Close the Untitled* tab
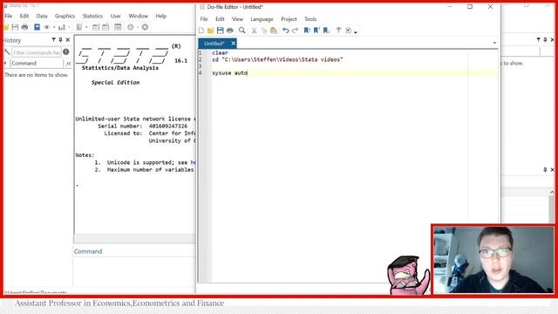The width and height of the screenshot is (558, 314). 233,44
